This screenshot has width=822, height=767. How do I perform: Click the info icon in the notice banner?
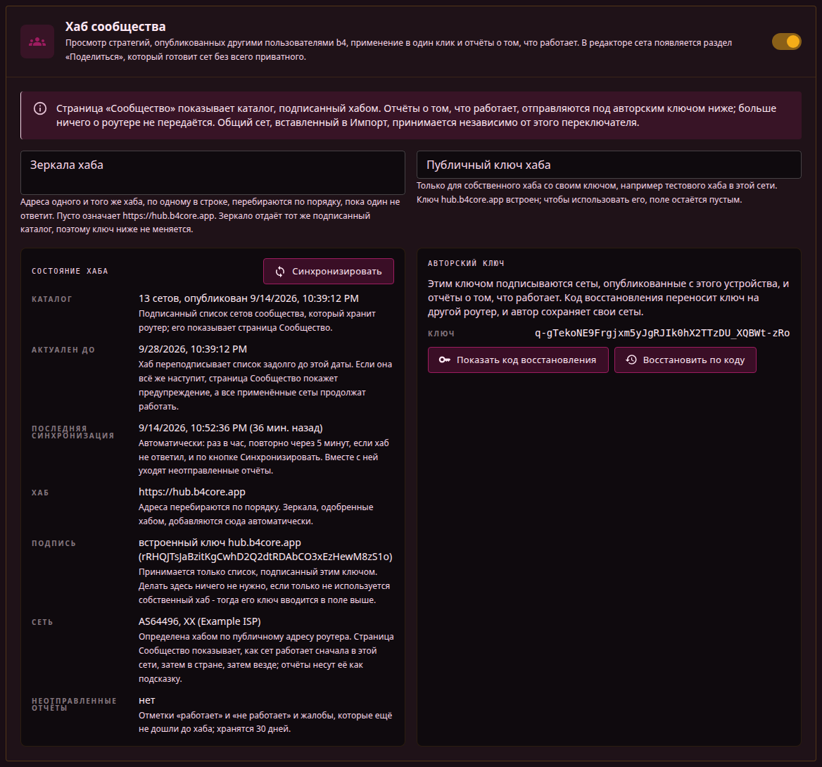click(40, 108)
